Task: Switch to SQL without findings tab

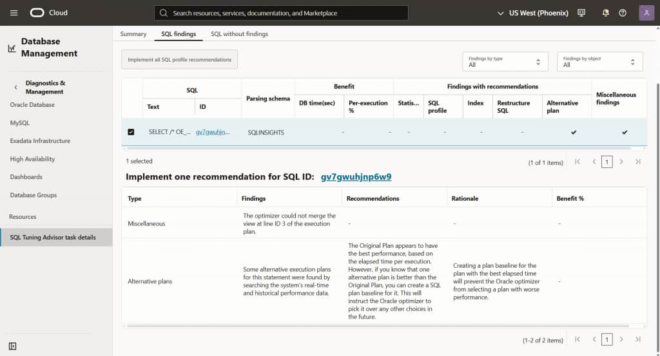Action: [x=240, y=33]
